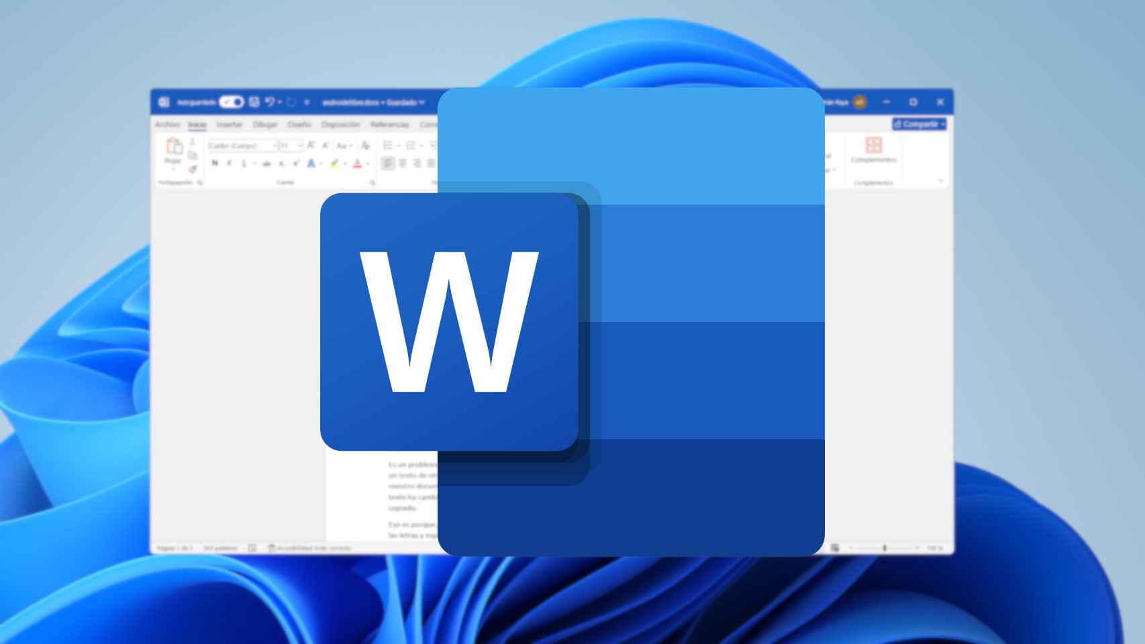Click the Format Painter brush icon
1145x644 pixels.
coord(193,169)
